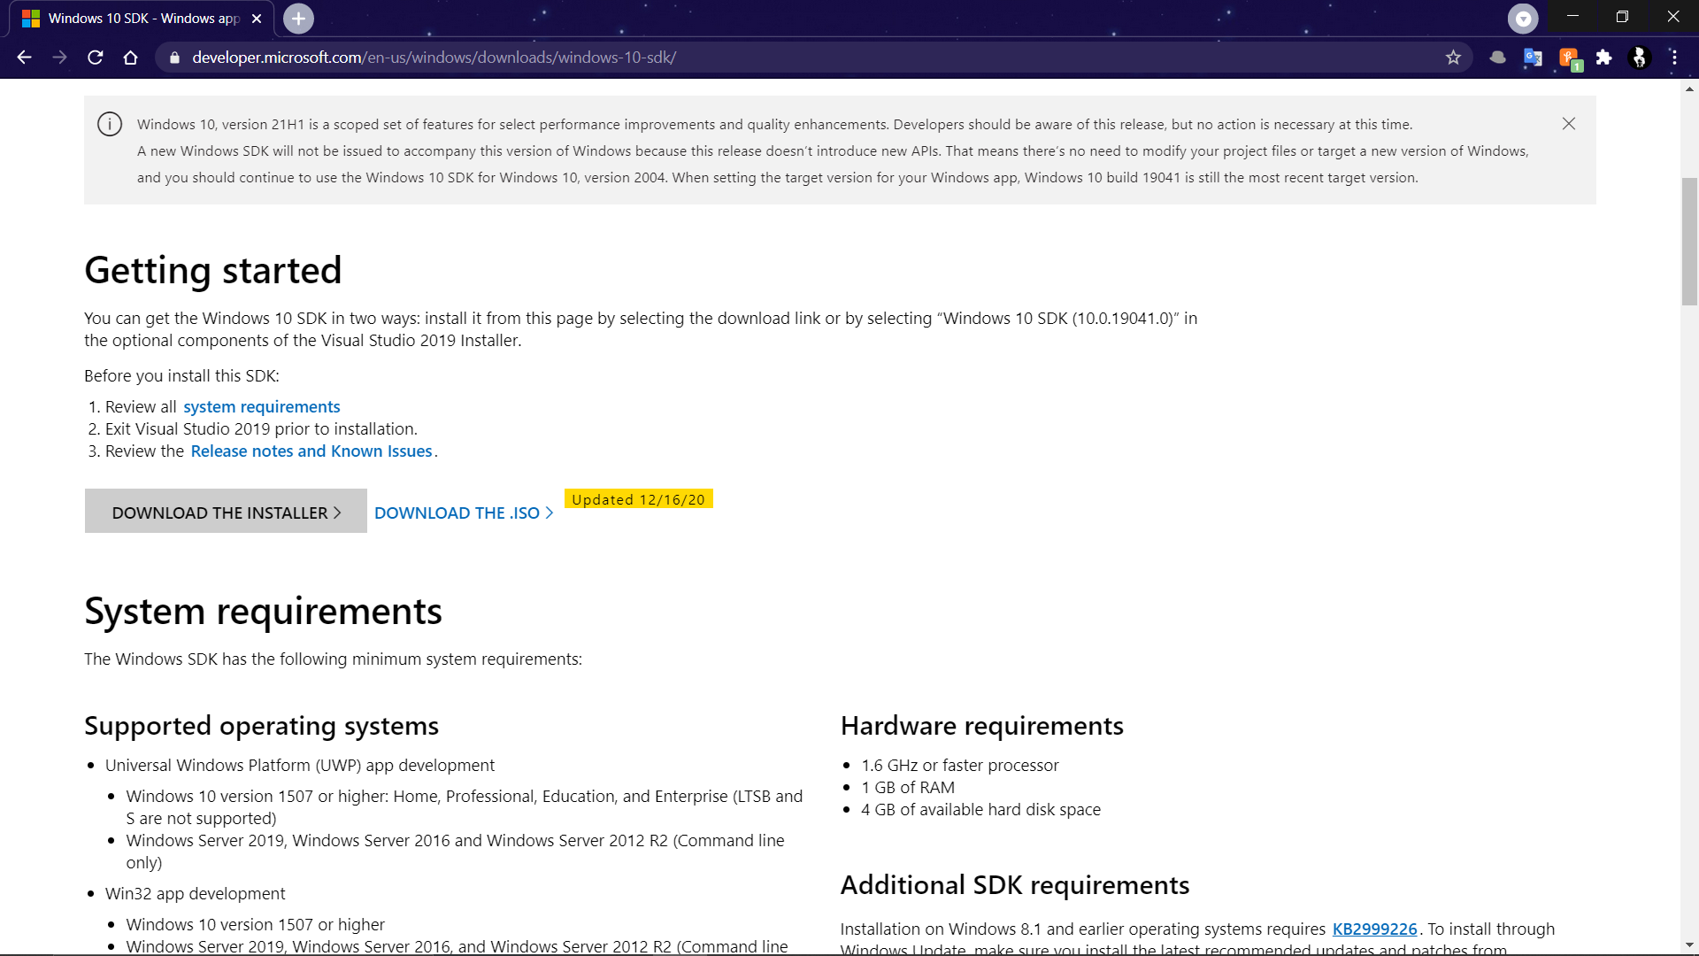Click 'Universal Windows Platform (UWP) app development'
Screen dimensions: 1699x956
299,765
